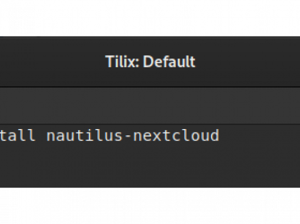Click the hyphen in "nautilus-nextcloud"

tap(128, 136)
